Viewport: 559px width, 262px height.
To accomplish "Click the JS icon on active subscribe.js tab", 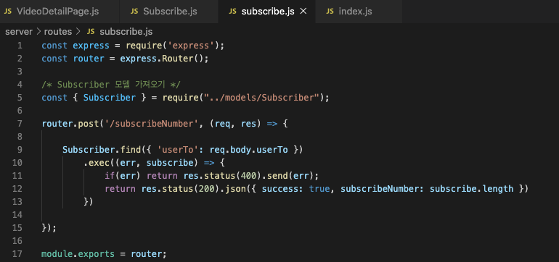I will tap(232, 12).
